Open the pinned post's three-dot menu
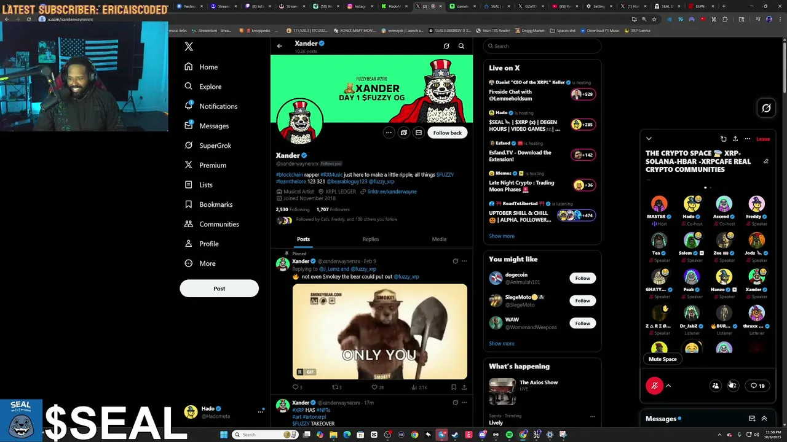The height and width of the screenshot is (442, 787). click(x=464, y=261)
